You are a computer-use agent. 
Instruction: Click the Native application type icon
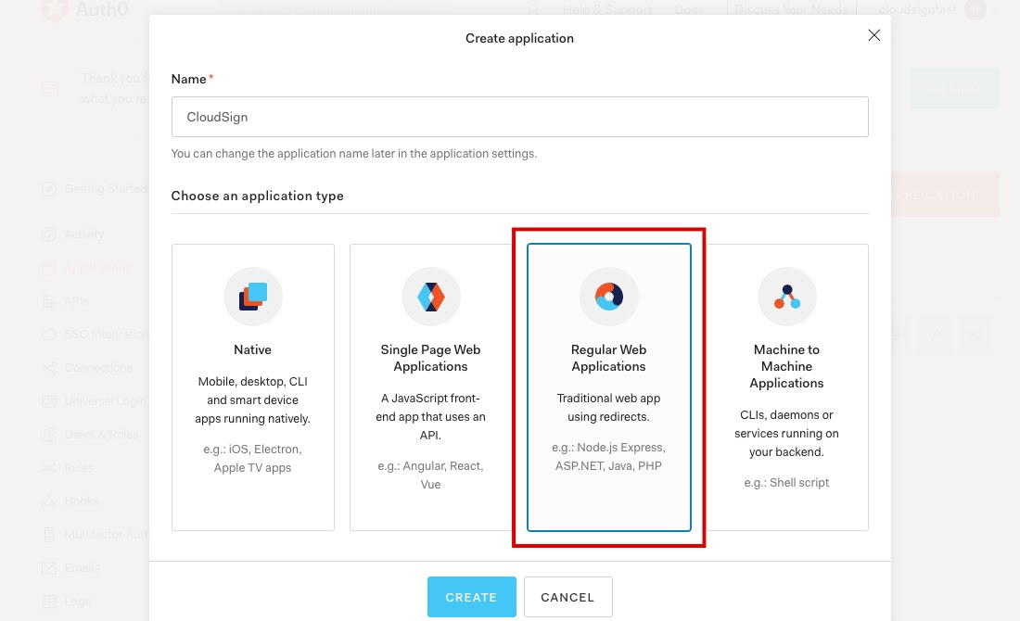pyautogui.click(x=253, y=297)
